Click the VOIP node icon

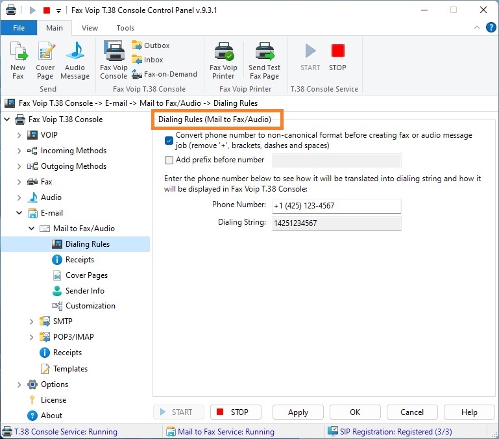coord(32,135)
